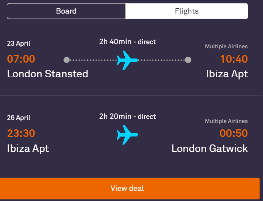Click the return Ibiza Apt origin label
The image size is (263, 201).
tap(28, 149)
